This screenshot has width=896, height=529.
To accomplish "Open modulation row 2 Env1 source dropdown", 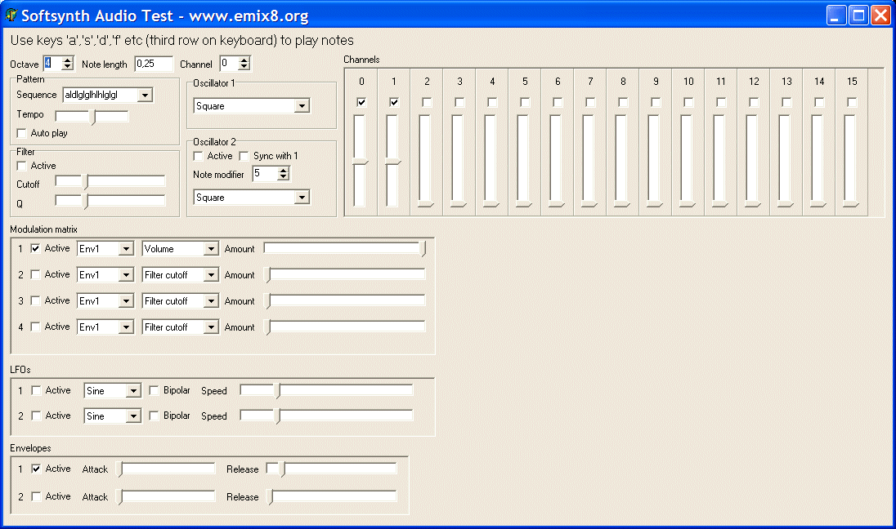I will point(126,275).
